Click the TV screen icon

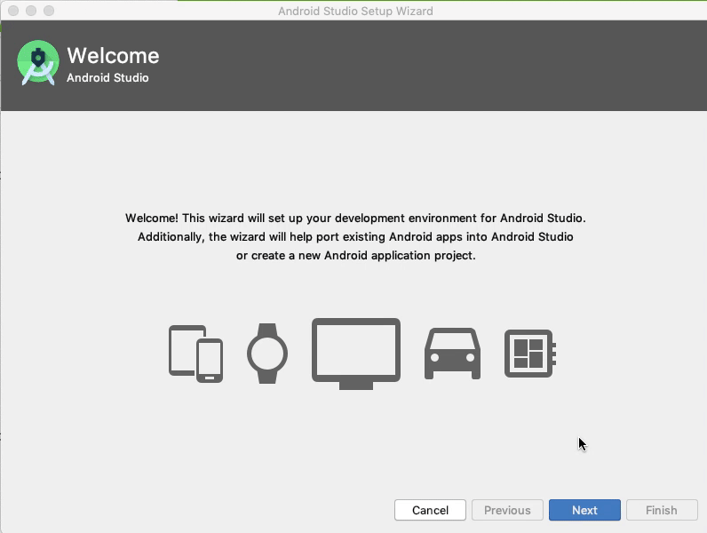(356, 354)
